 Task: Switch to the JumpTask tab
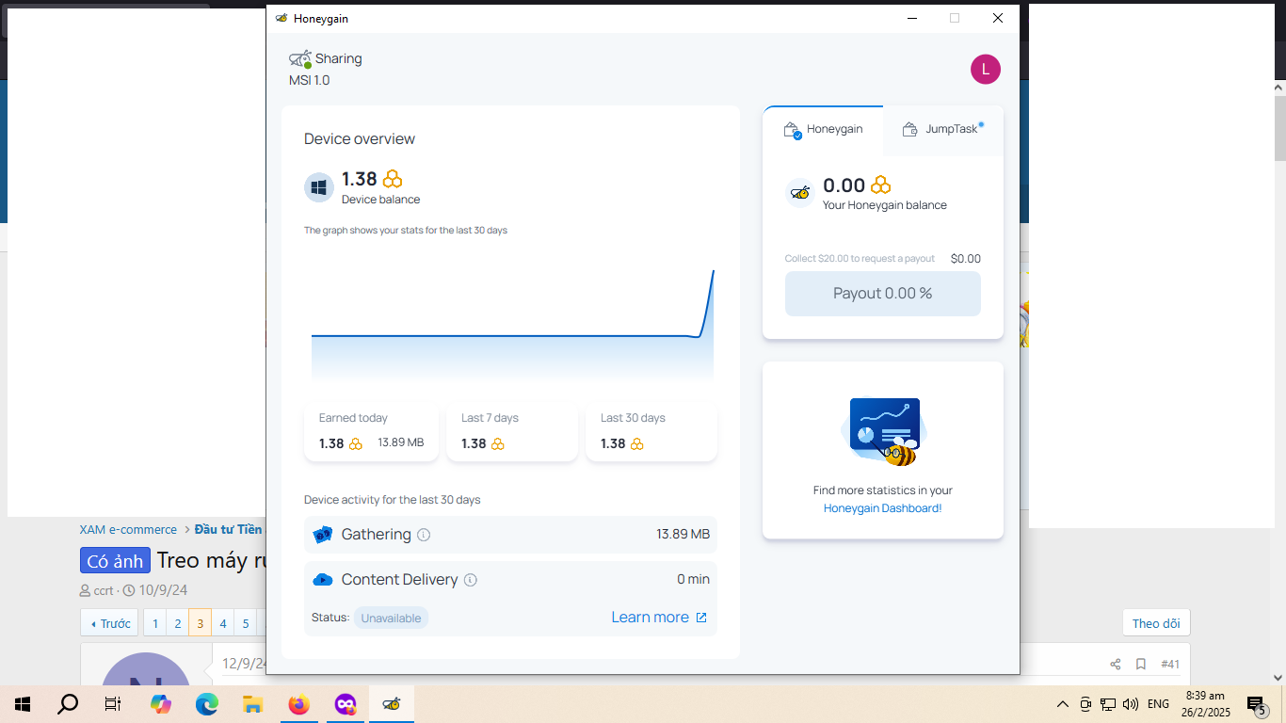943,130
